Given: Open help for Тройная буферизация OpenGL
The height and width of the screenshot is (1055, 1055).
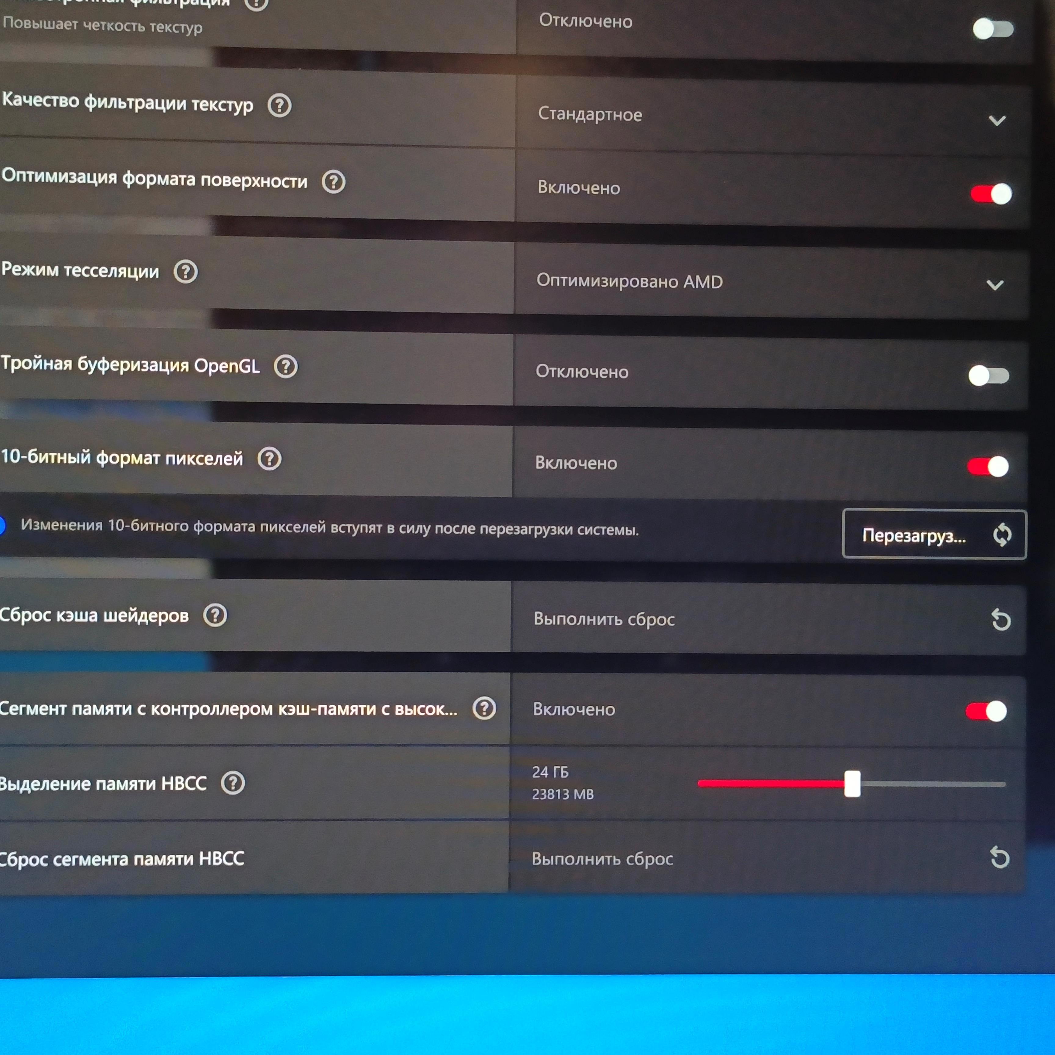Looking at the screenshot, I should point(286,366).
